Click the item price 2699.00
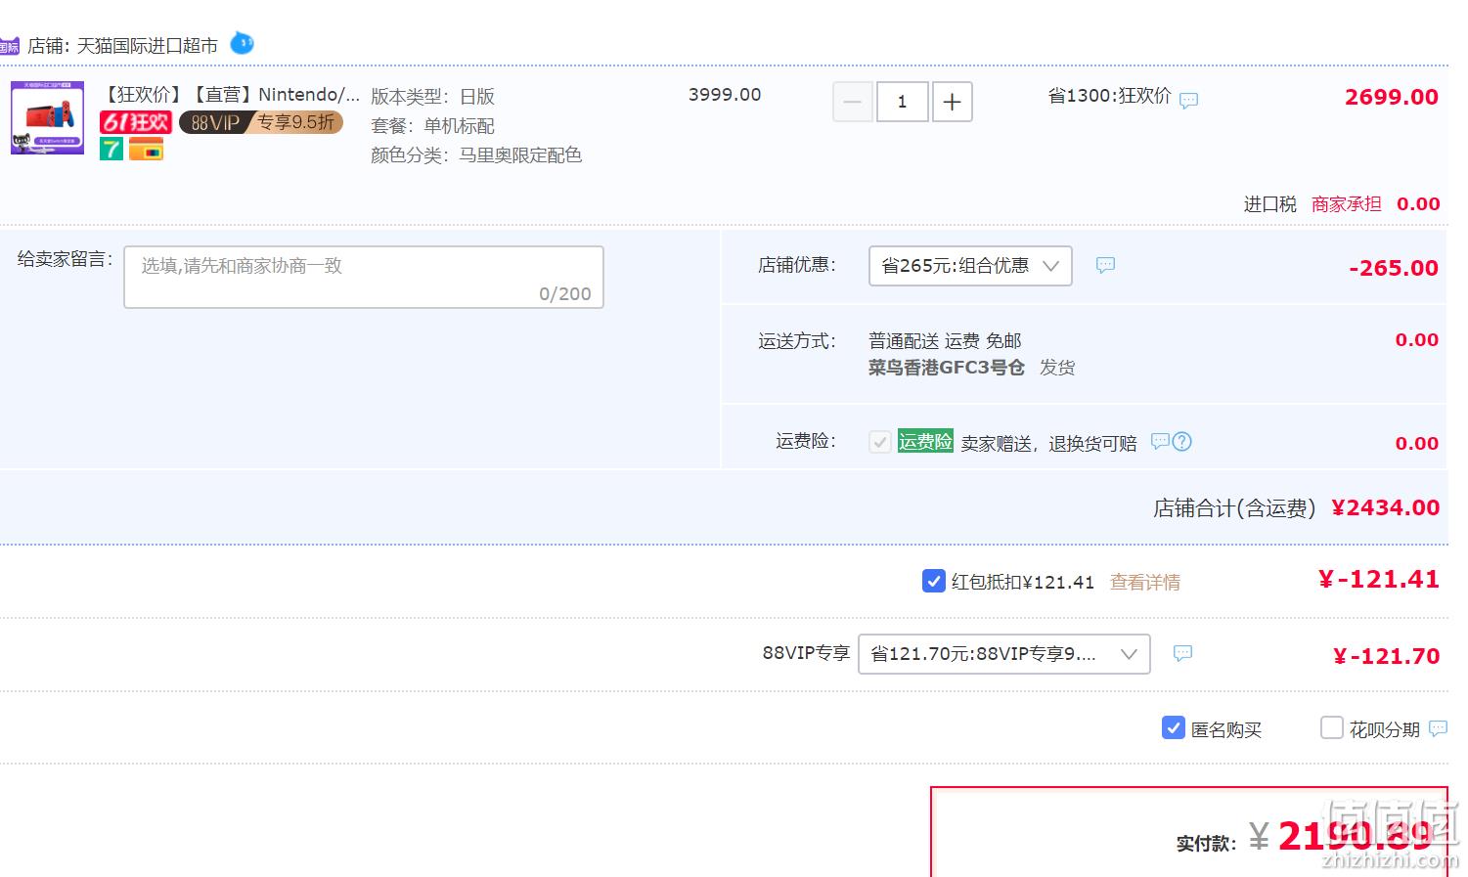 1392,97
